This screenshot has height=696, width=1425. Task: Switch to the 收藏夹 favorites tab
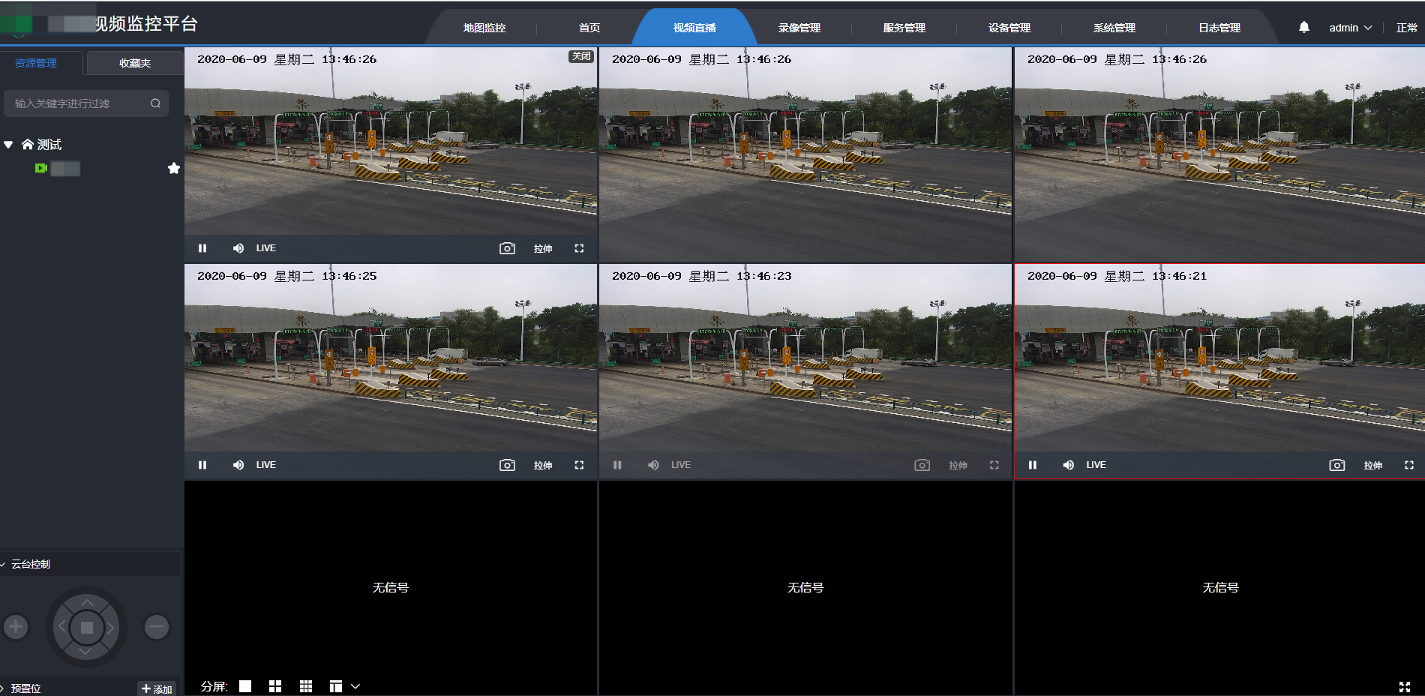[135, 63]
